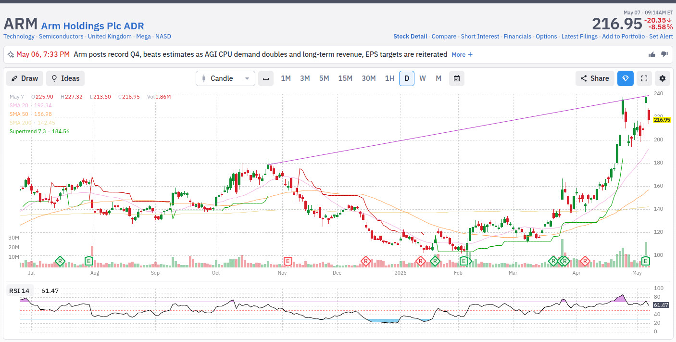Open the NASD exchange link
Screen dimensions: 676x342
(163, 37)
